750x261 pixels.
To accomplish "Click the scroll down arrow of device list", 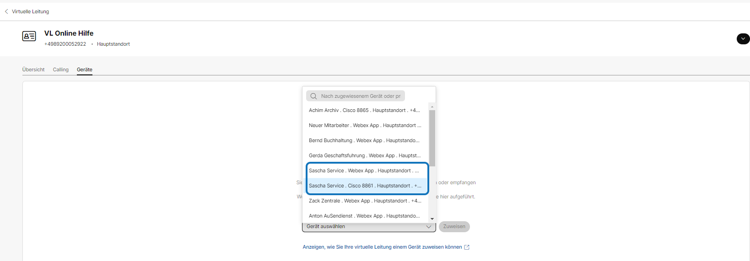I will [x=432, y=219].
